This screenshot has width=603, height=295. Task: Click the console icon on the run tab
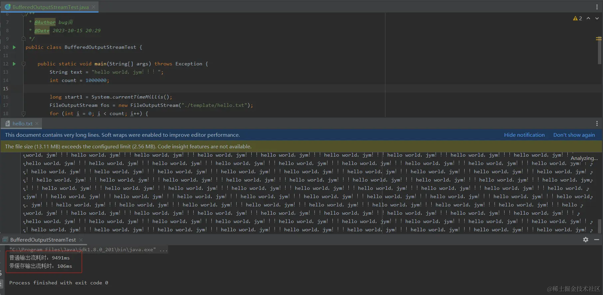coord(5,240)
